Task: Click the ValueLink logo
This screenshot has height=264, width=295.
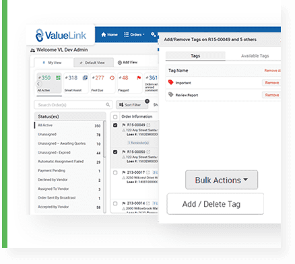Action: [61, 35]
